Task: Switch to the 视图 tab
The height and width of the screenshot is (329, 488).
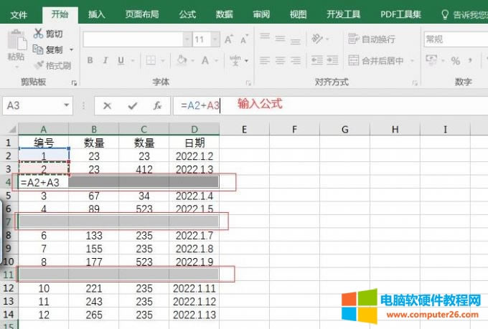Action: [x=298, y=14]
